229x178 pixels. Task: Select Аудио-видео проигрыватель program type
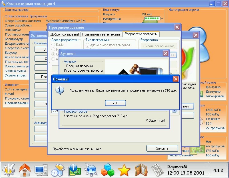coord(109,45)
